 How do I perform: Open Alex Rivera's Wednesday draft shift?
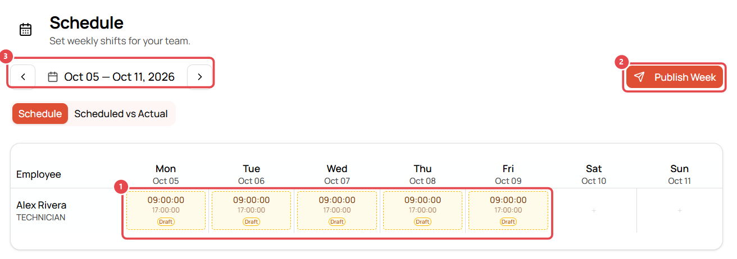[337, 211]
